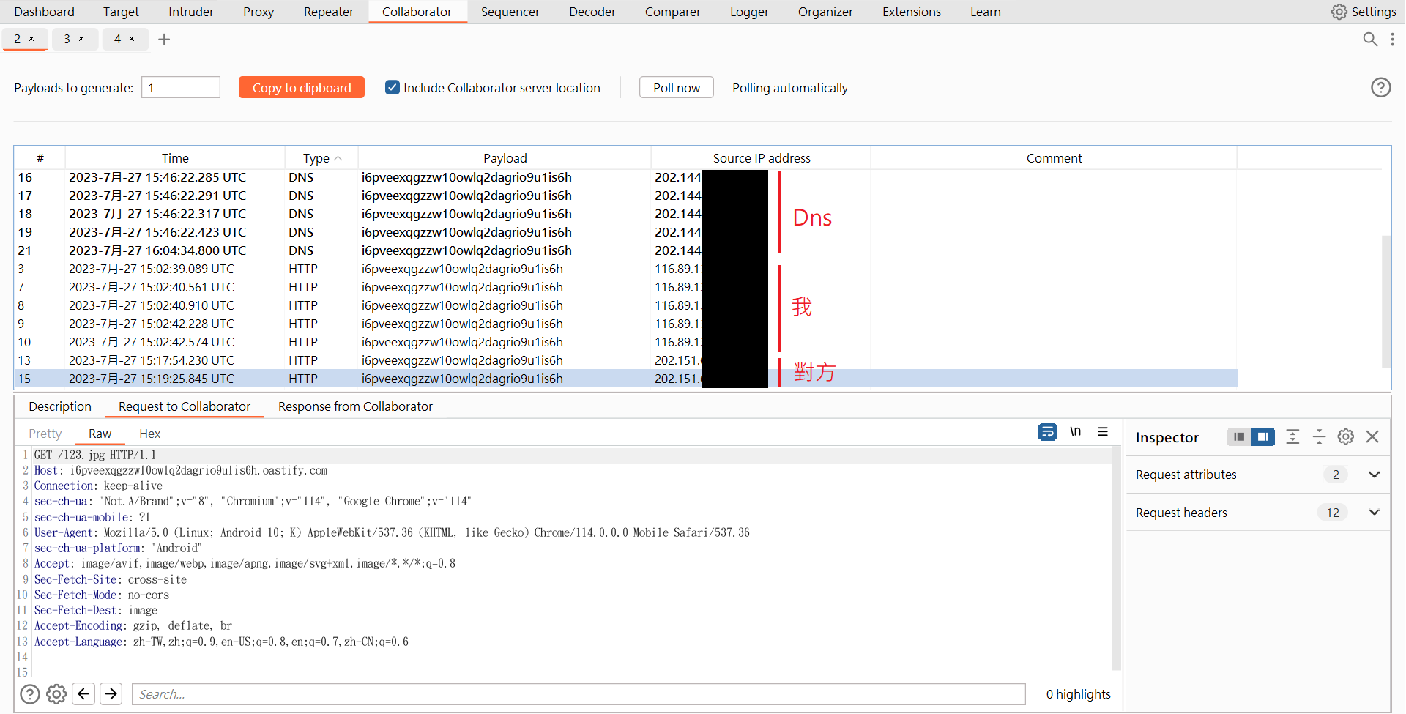Image resolution: width=1406 pixels, height=714 pixels.
Task: Open the Description tab
Action: coord(60,406)
